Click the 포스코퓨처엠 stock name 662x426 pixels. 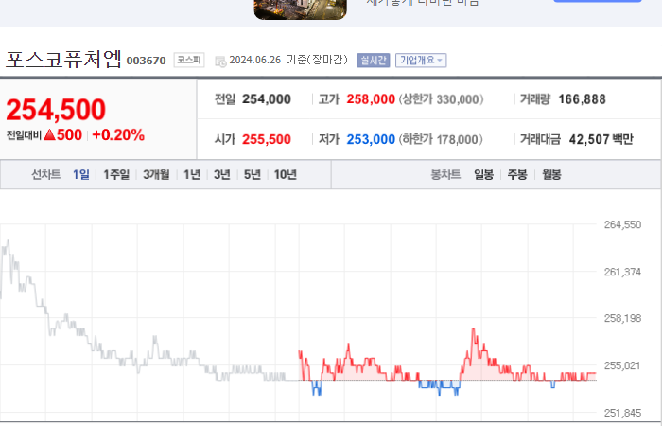click(63, 59)
